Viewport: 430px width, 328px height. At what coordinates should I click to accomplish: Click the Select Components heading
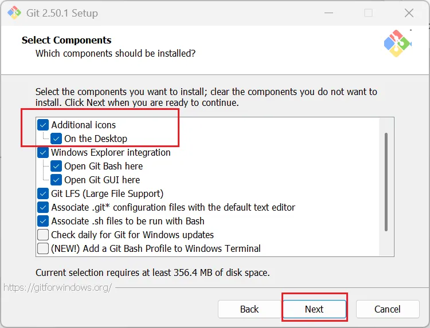pyautogui.click(x=67, y=40)
